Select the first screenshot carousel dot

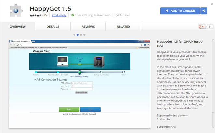click(74, 35)
